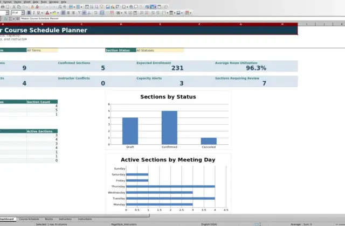Click the Merge and Center Cells icon
Image resolution: width=345 pixels, height=226 pixels.
(102, 13)
